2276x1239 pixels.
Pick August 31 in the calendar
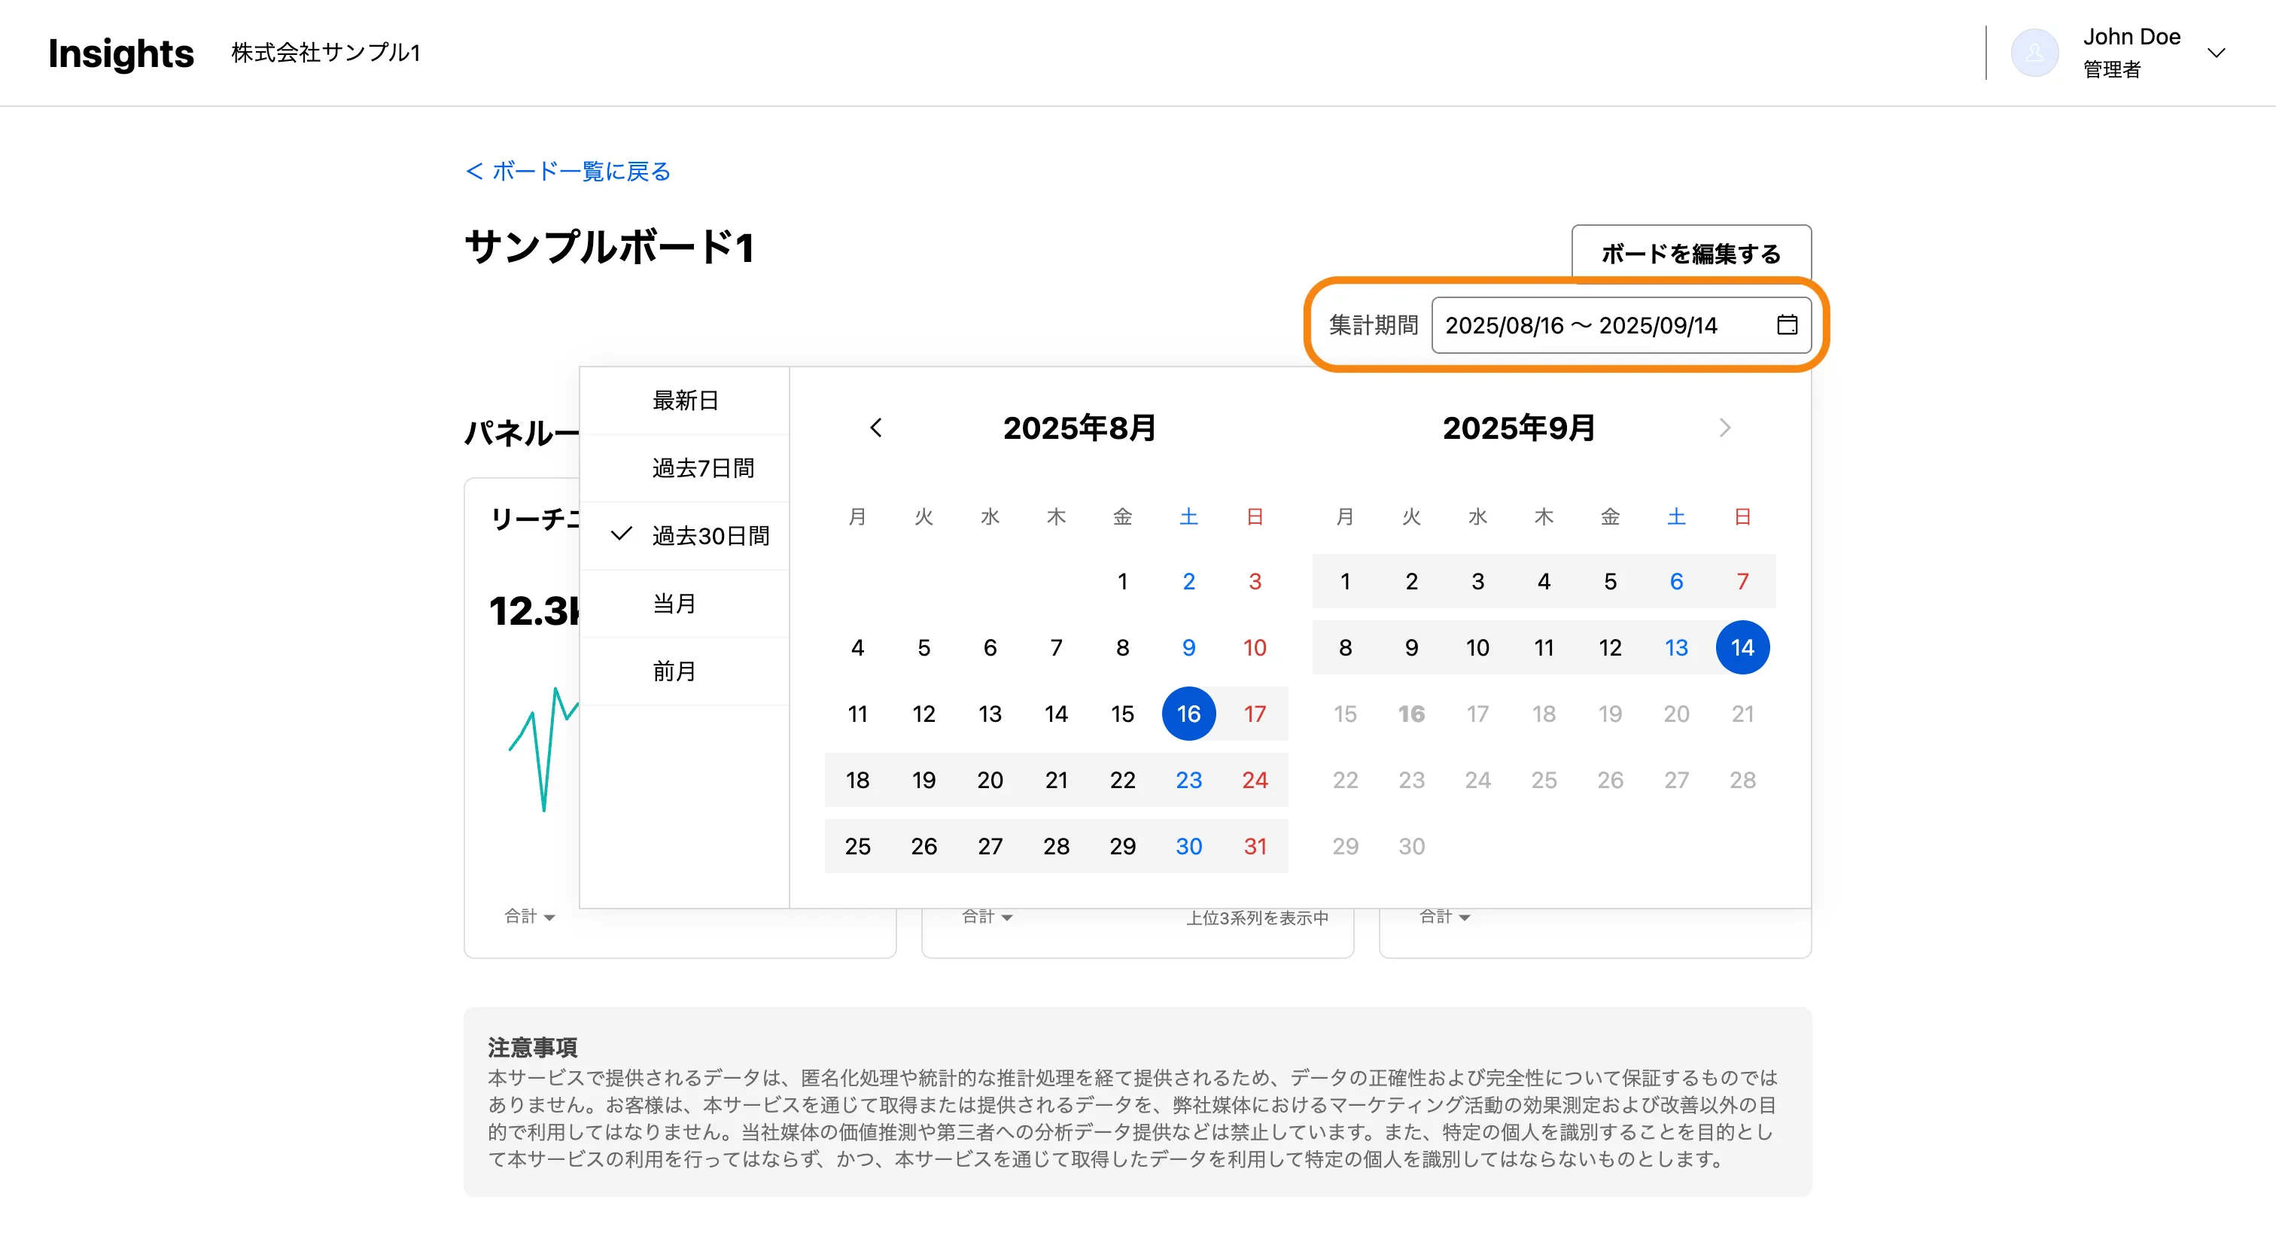coord(1255,847)
